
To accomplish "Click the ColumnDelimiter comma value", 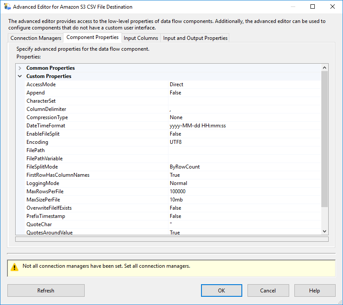I will tap(170, 109).
